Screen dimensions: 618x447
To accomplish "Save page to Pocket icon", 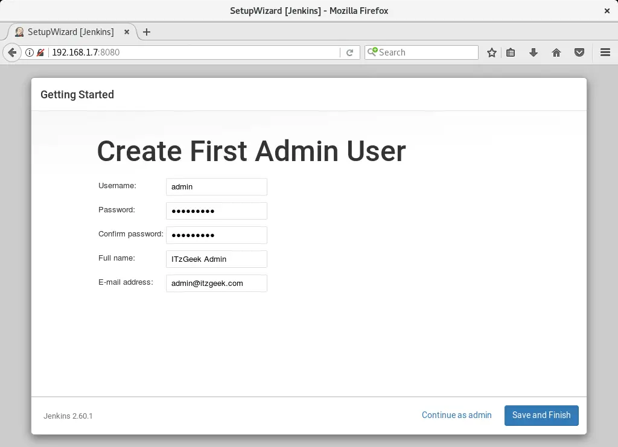I will click(x=579, y=52).
